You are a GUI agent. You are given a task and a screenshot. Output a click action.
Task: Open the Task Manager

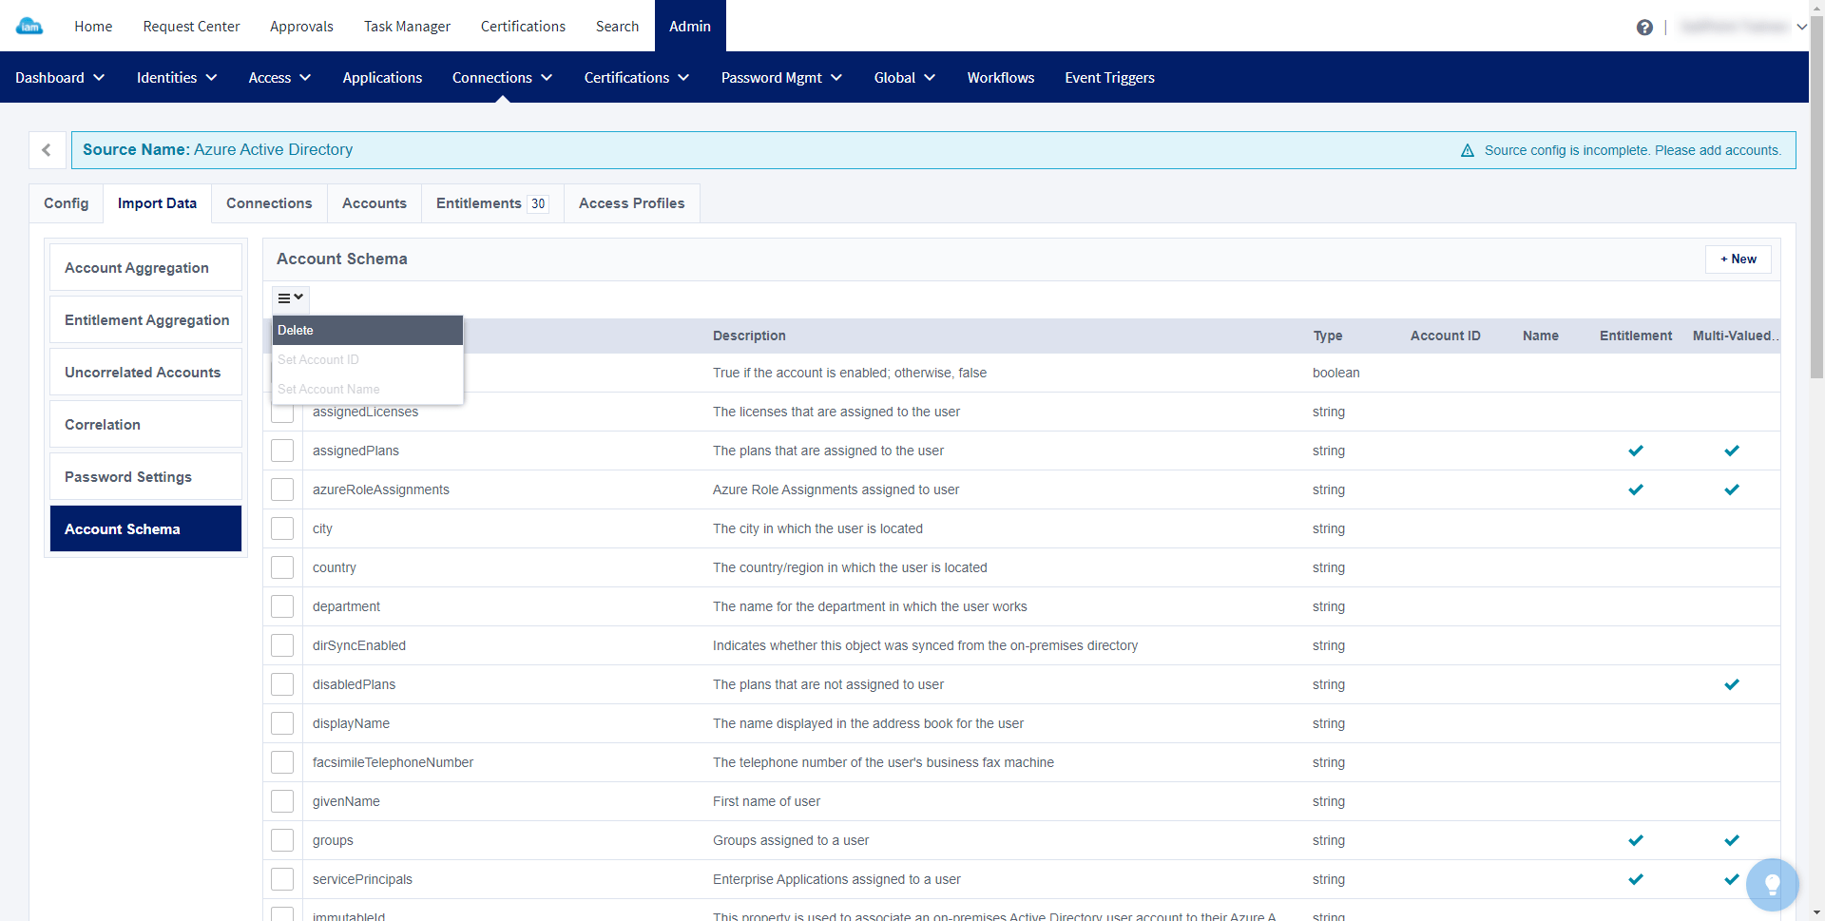click(407, 27)
